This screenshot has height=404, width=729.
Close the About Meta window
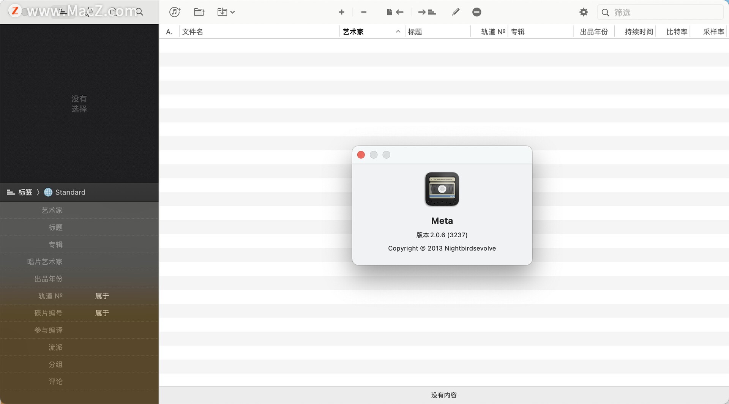point(361,155)
